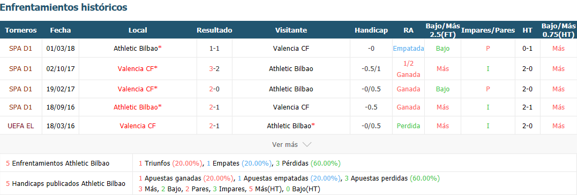Open Valencia CF local on 19/02/17
The width and height of the screenshot is (577, 195).
pyautogui.click(x=136, y=89)
